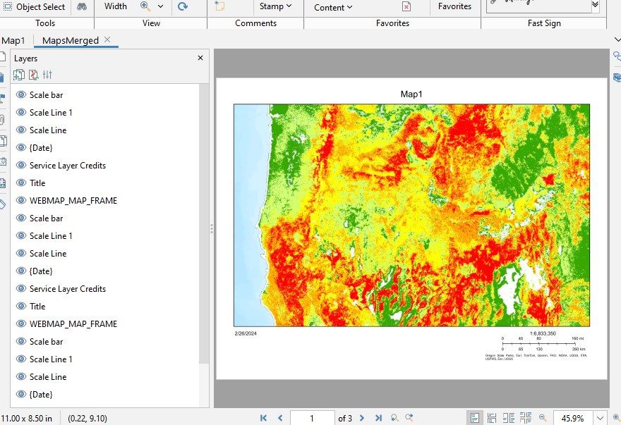Viewport: 621px width, 425px height.
Task: Click the Favorites button
Action: click(x=454, y=6)
